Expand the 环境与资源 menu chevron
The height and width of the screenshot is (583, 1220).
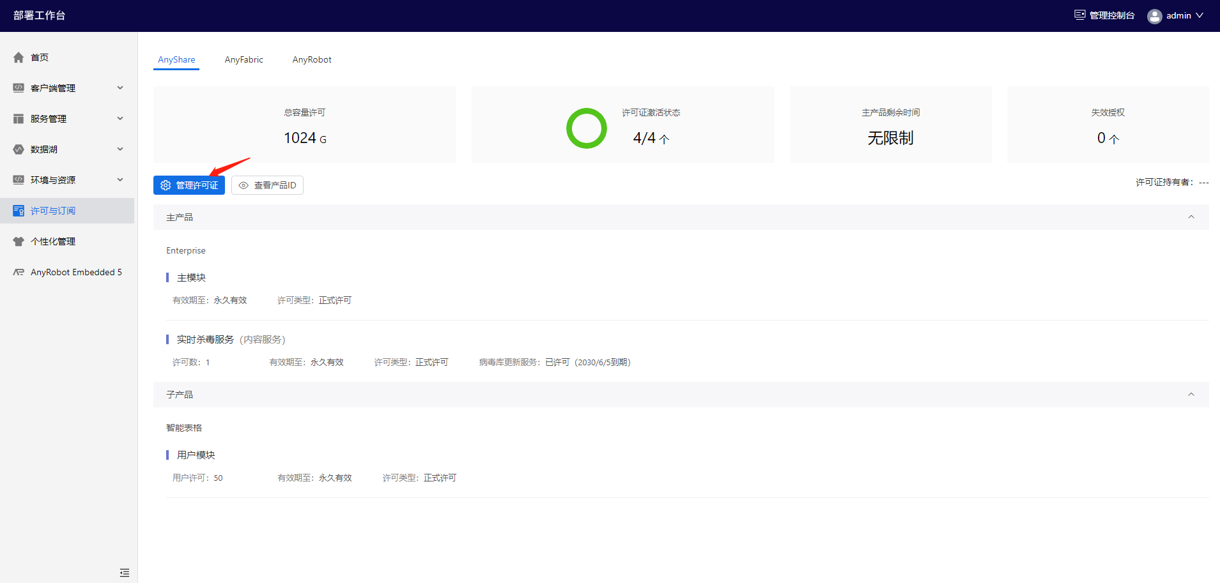point(120,180)
